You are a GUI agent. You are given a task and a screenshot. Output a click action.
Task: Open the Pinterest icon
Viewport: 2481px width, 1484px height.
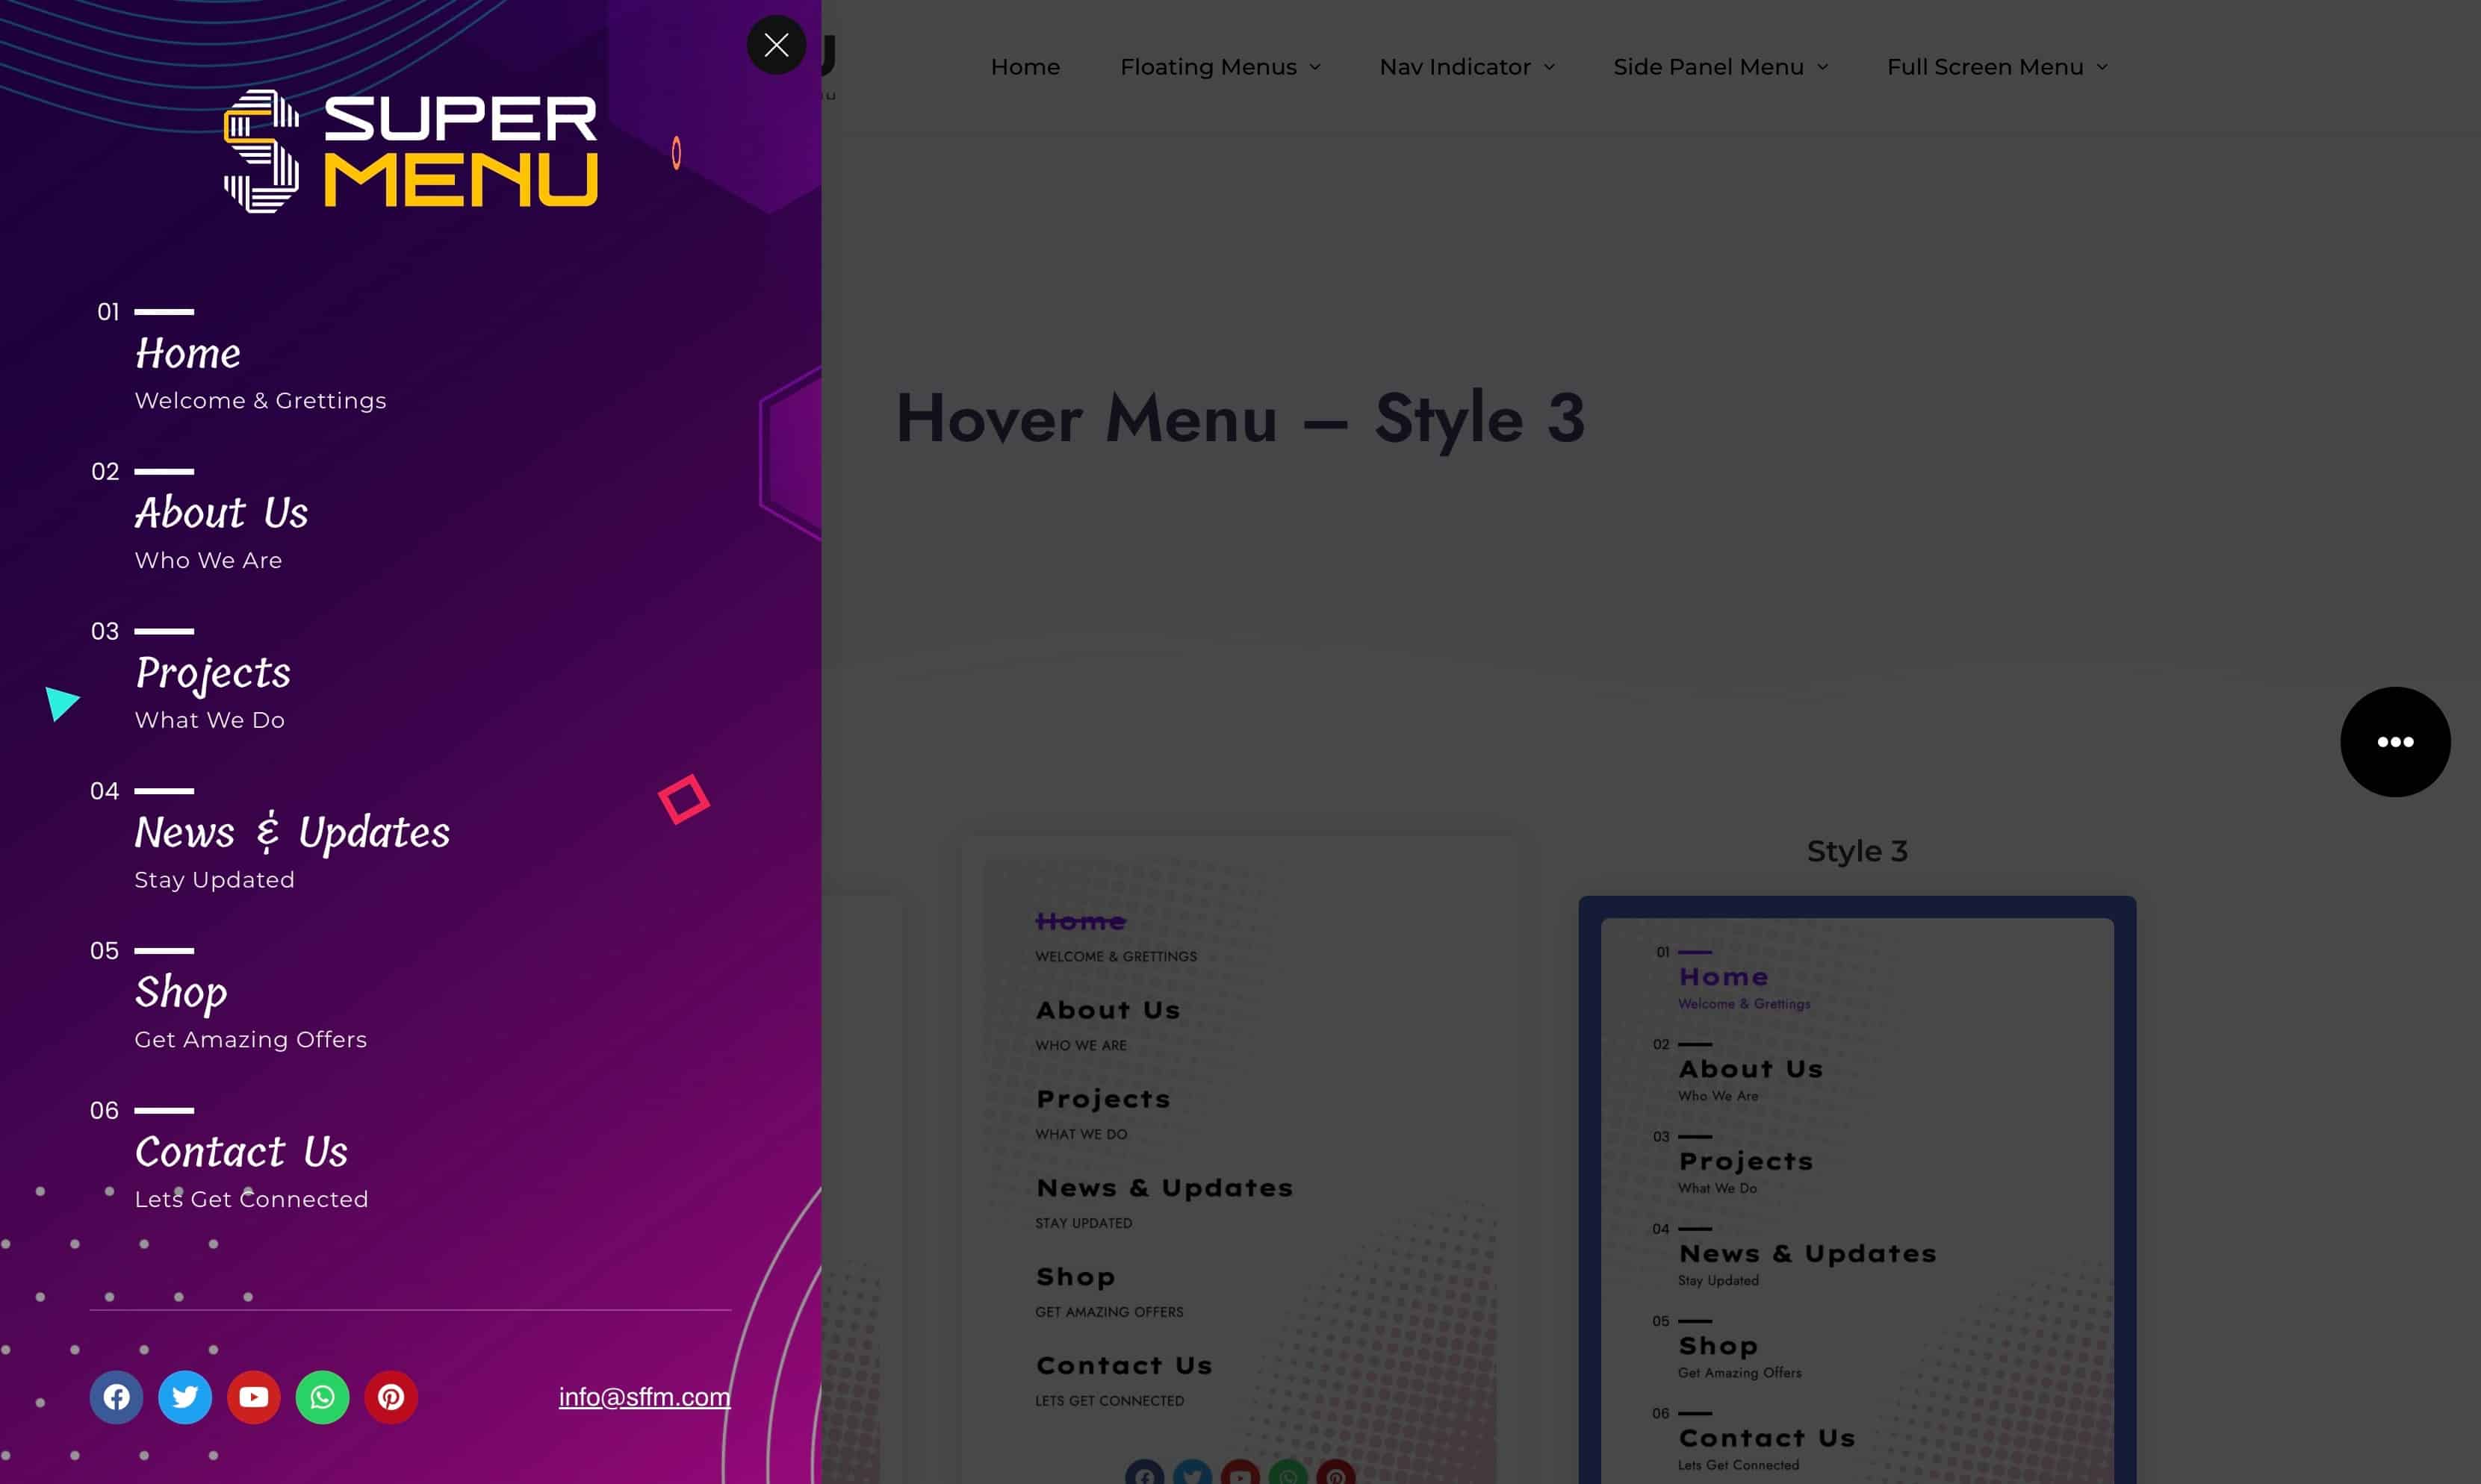[x=391, y=1397]
